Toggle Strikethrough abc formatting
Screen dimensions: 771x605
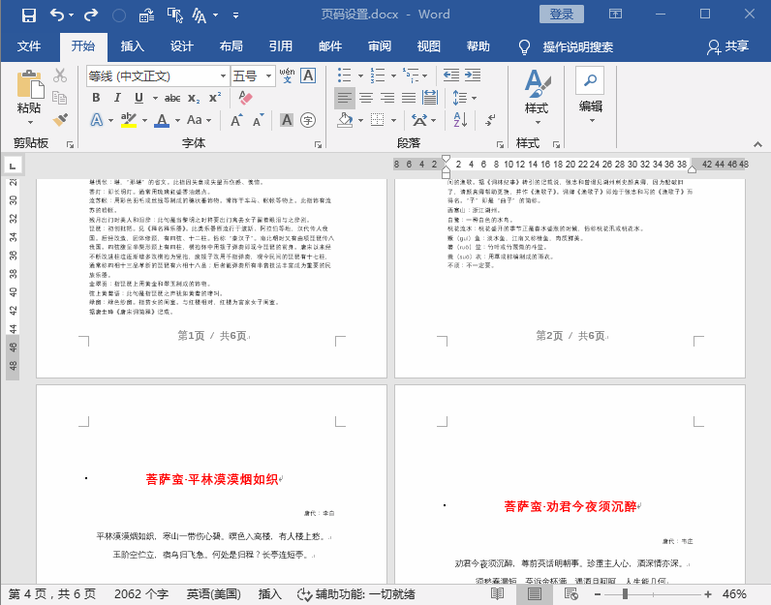(172, 99)
